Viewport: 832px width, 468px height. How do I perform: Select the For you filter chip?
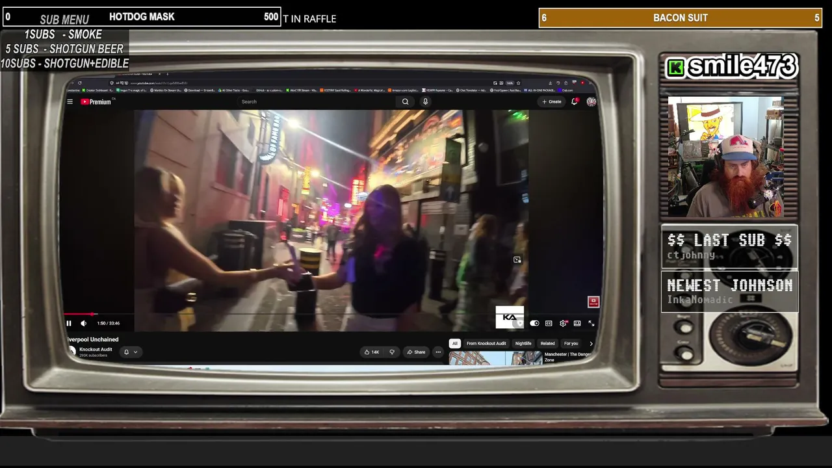coord(571,343)
